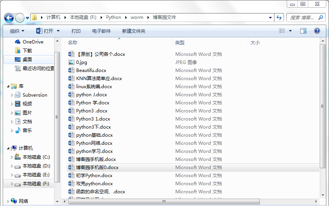Select file 攻克python.docx
Viewport: 329px width, 206px height.
95,184
